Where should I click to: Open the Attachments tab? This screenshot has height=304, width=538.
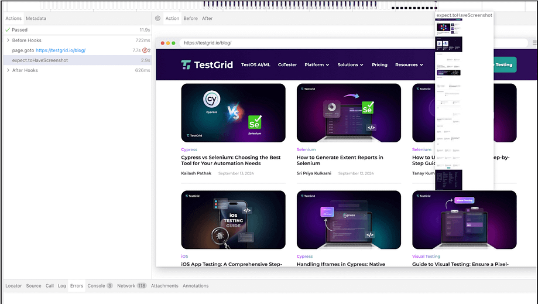(165, 285)
